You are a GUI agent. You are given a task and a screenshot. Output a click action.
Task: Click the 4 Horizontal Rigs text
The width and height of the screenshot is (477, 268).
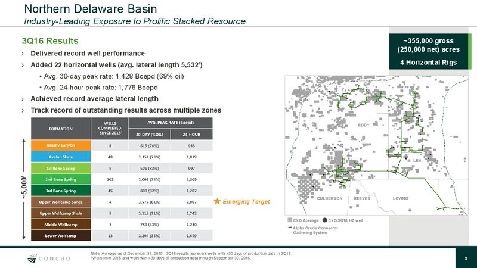[428, 63]
